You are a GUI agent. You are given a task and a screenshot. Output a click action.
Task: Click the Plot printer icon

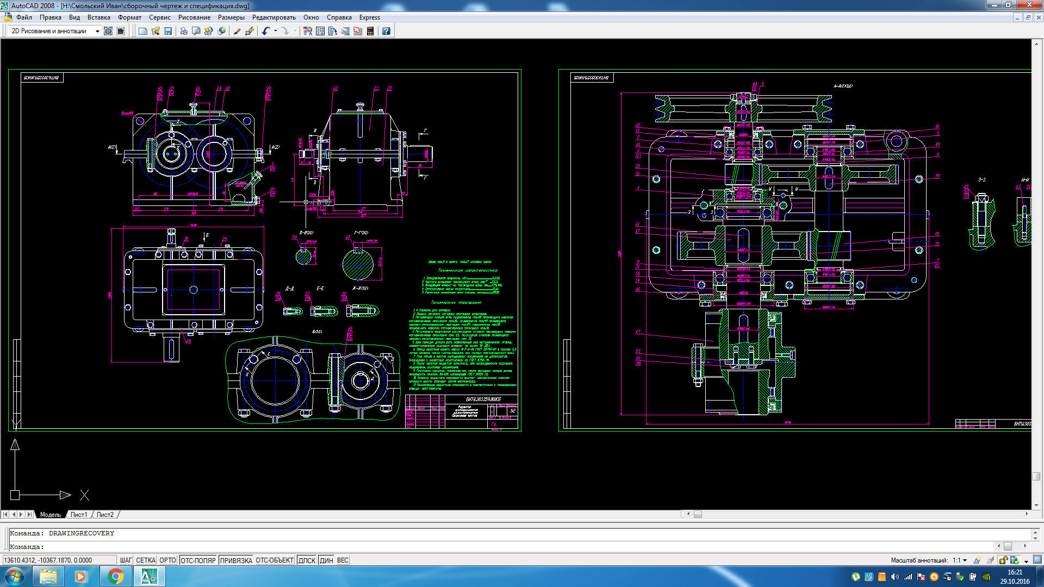184,31
